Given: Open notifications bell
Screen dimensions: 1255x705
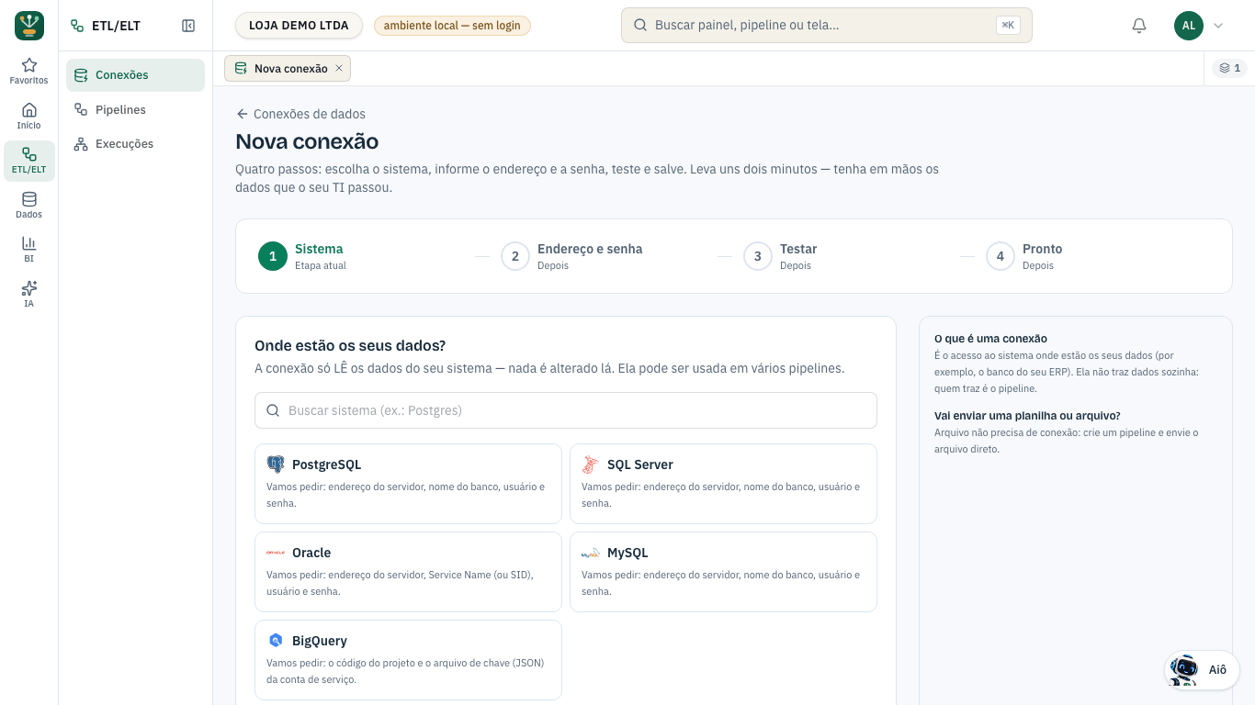Looking at the screenshot, I should tap(1139, 26).
